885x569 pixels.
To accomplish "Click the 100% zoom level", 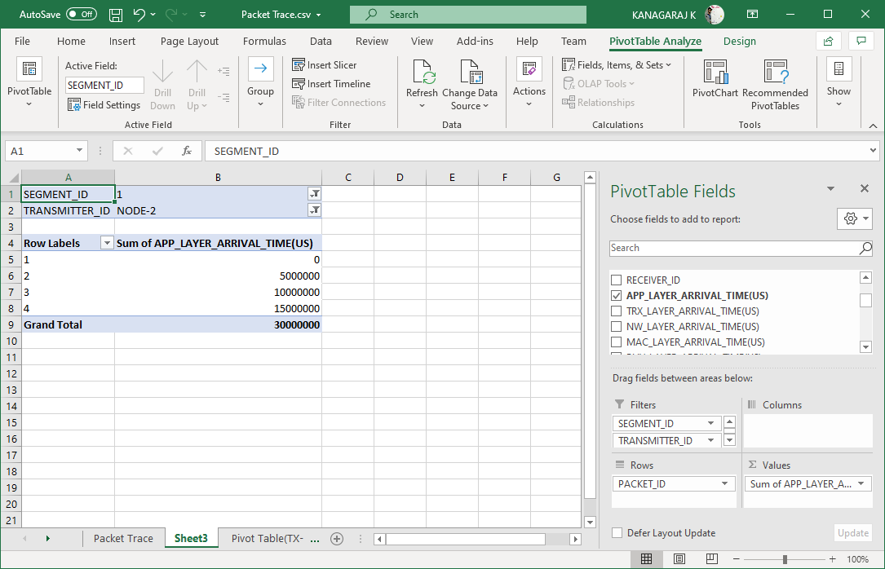I will [x=858, y=559].
